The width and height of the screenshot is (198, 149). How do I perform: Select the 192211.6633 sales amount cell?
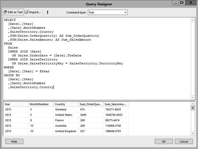[x=116, y=109]
